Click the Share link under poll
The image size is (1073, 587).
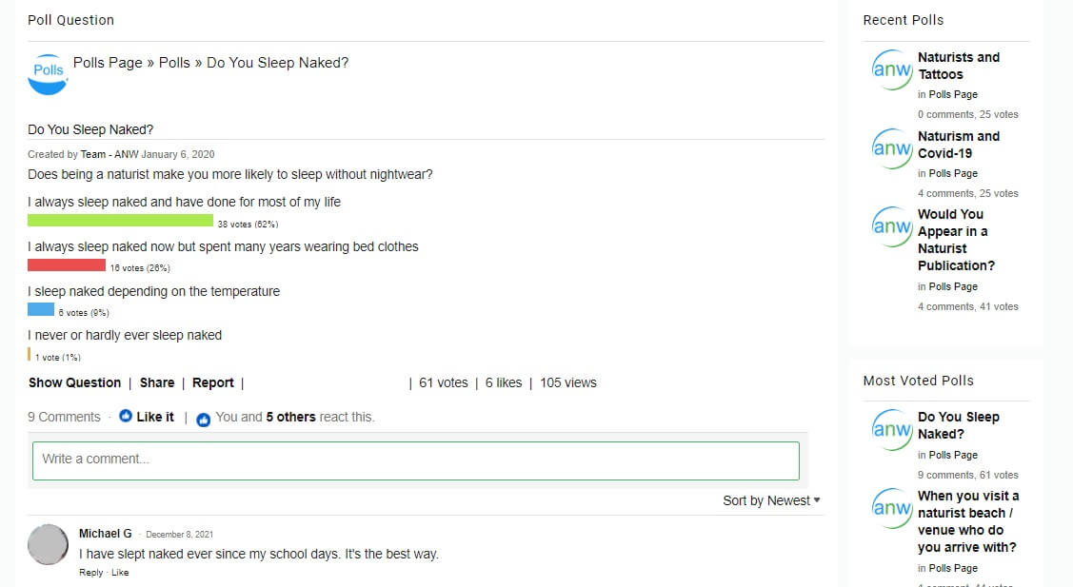click(157, 383)
